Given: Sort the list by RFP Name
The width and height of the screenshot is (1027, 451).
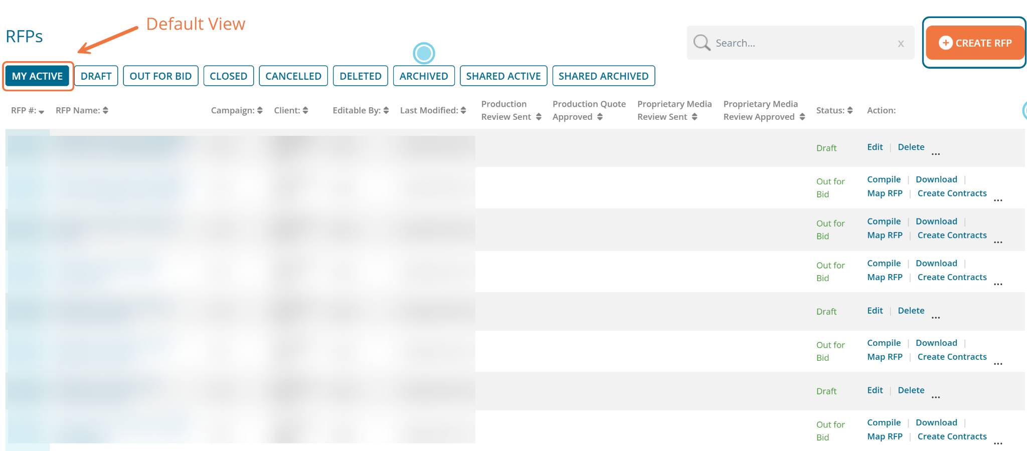Looking at the screenshot, I should 105,110.
